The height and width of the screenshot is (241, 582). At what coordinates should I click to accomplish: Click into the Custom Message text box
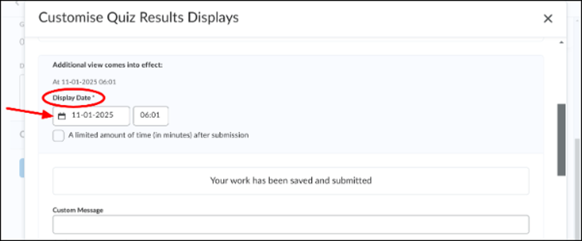point(291,224)
